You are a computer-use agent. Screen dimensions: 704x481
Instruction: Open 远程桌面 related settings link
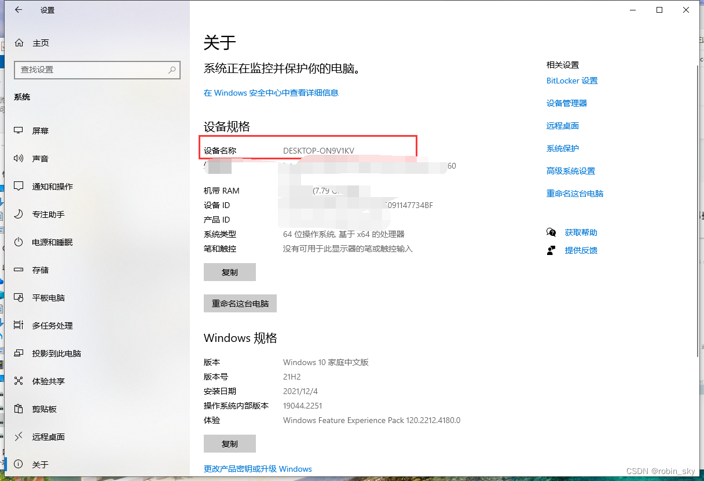pyautogui.click(x=563, y=126)
